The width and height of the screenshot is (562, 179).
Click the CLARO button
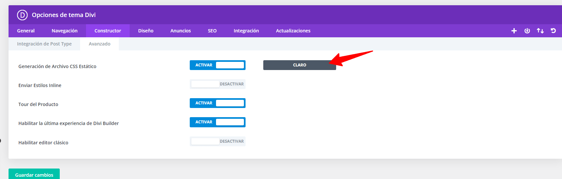click(x=300, y=65)
